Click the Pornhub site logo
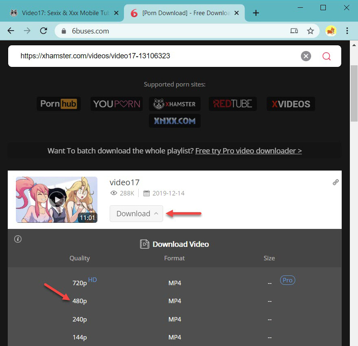Viewport: 358px width, 346px height. point(58,104)
